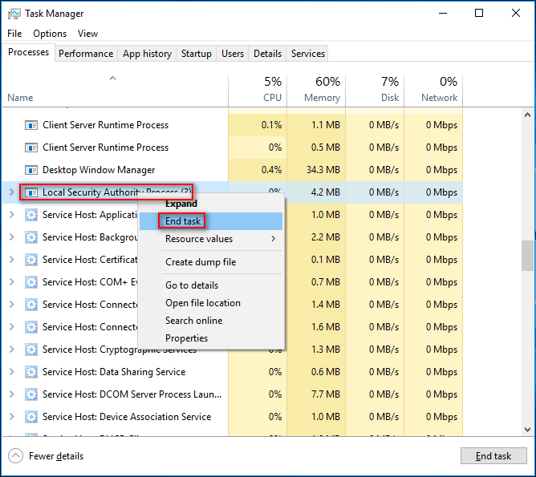Switch to the Startup tab
Viewport: 536px width, 477px height.
[x=197, y=54]
